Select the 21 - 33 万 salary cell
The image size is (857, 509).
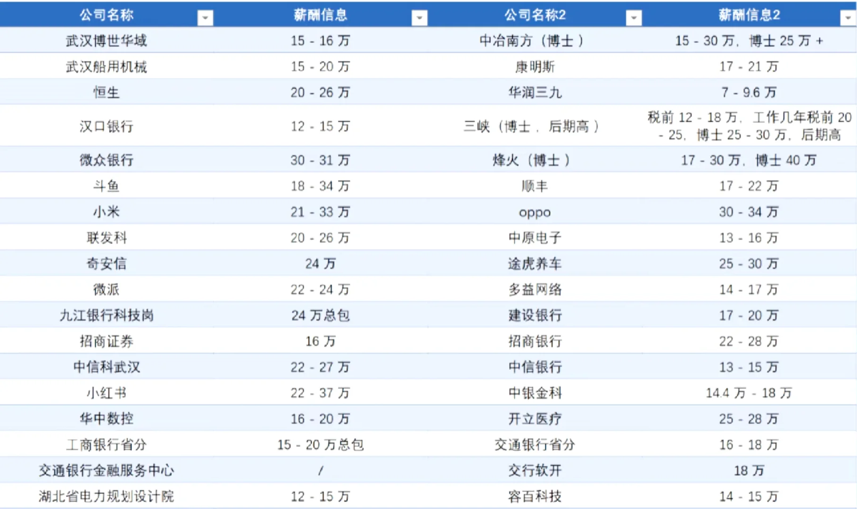point(321,212)
